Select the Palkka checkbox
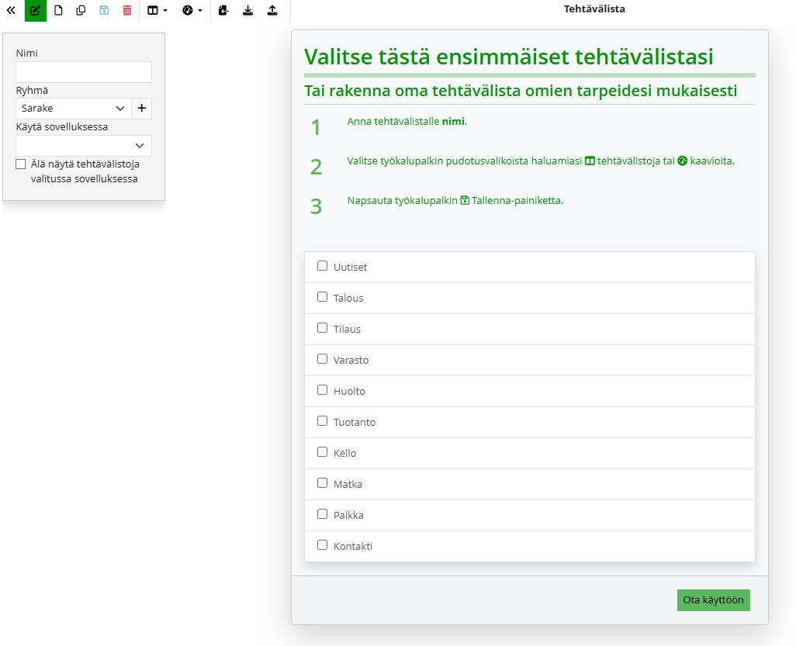This screenshot has width=796, height=646. coord(323,514)
